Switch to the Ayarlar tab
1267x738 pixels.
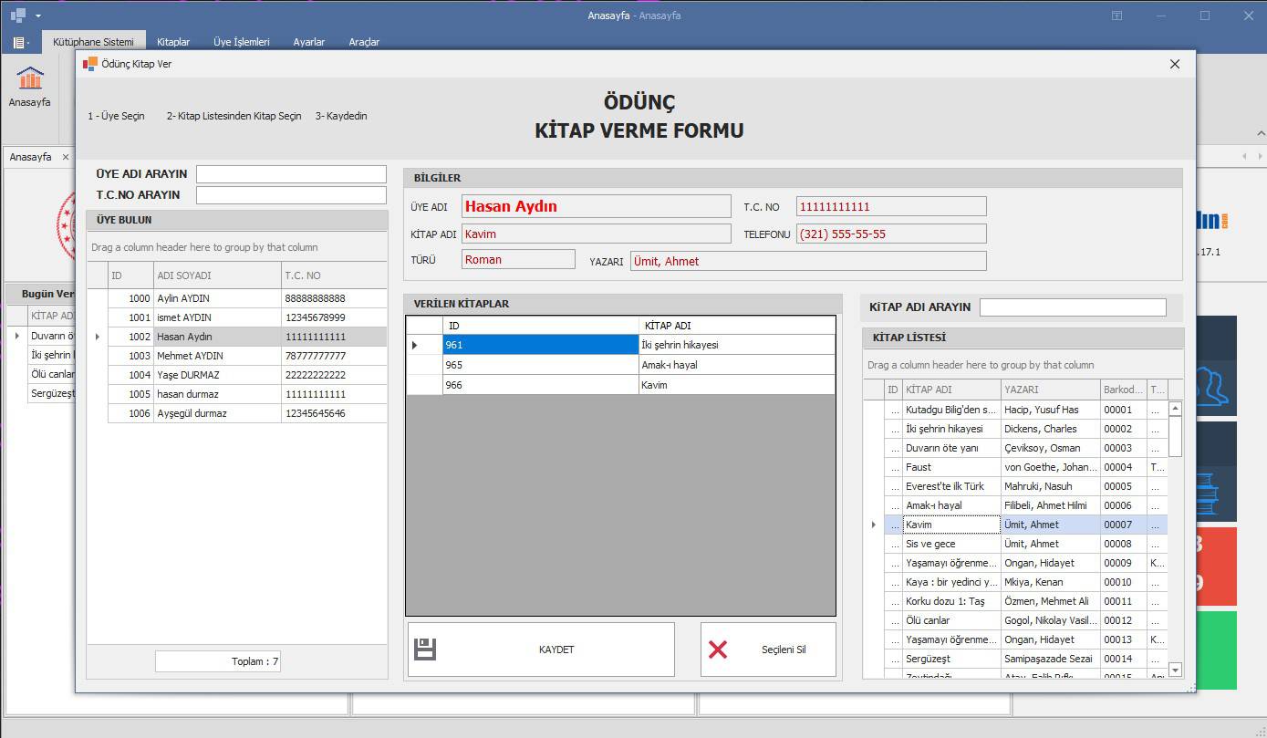pyautogui.click(x=308, y=42)
